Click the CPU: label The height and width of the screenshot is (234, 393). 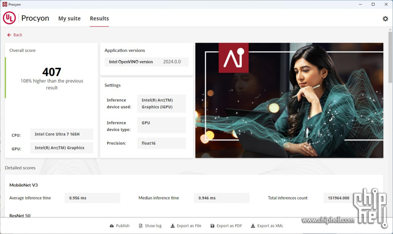click(16, 135)
